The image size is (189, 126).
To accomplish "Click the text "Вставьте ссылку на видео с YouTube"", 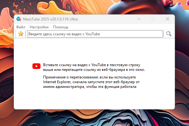I will pyautogui.click(x=74, y=65).
